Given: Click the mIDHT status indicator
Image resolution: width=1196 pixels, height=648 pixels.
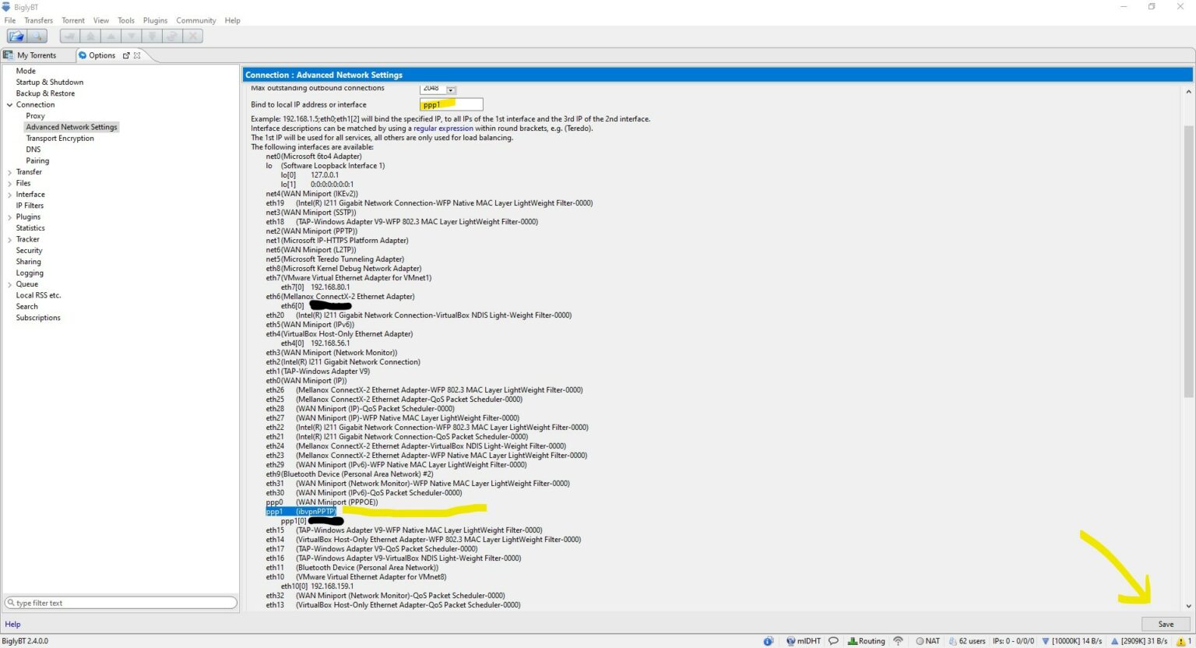Looking at the screenshot, I should point(804,641).
